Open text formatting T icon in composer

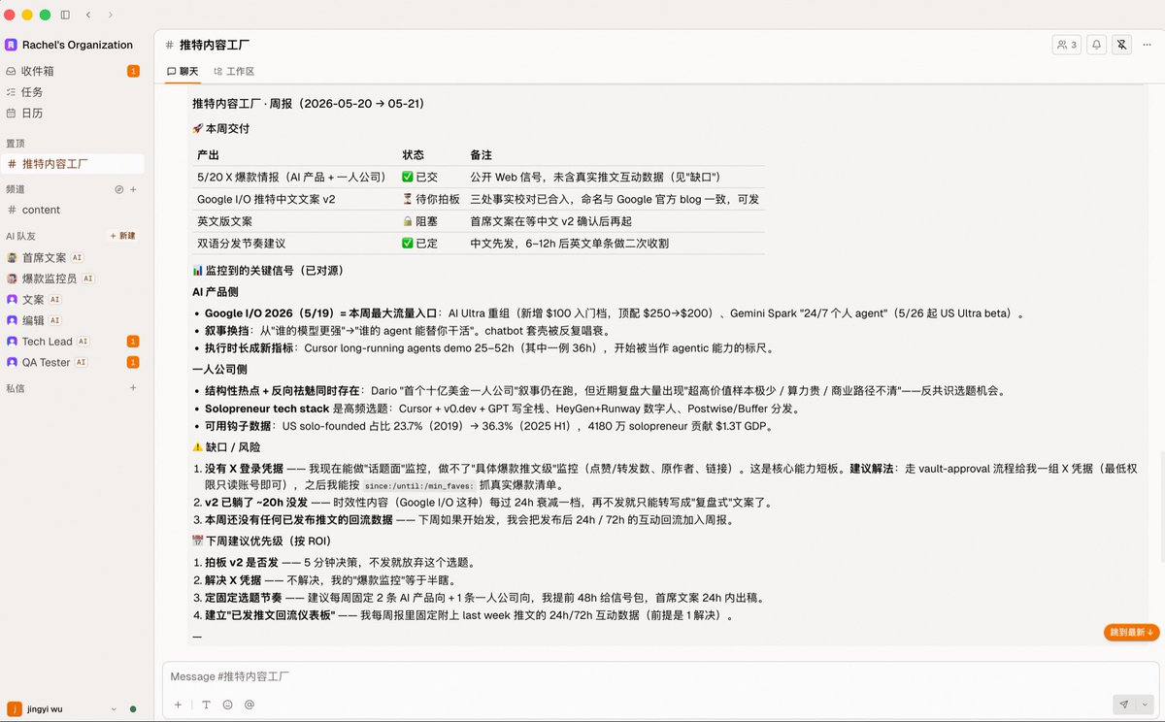click(206, 705)
